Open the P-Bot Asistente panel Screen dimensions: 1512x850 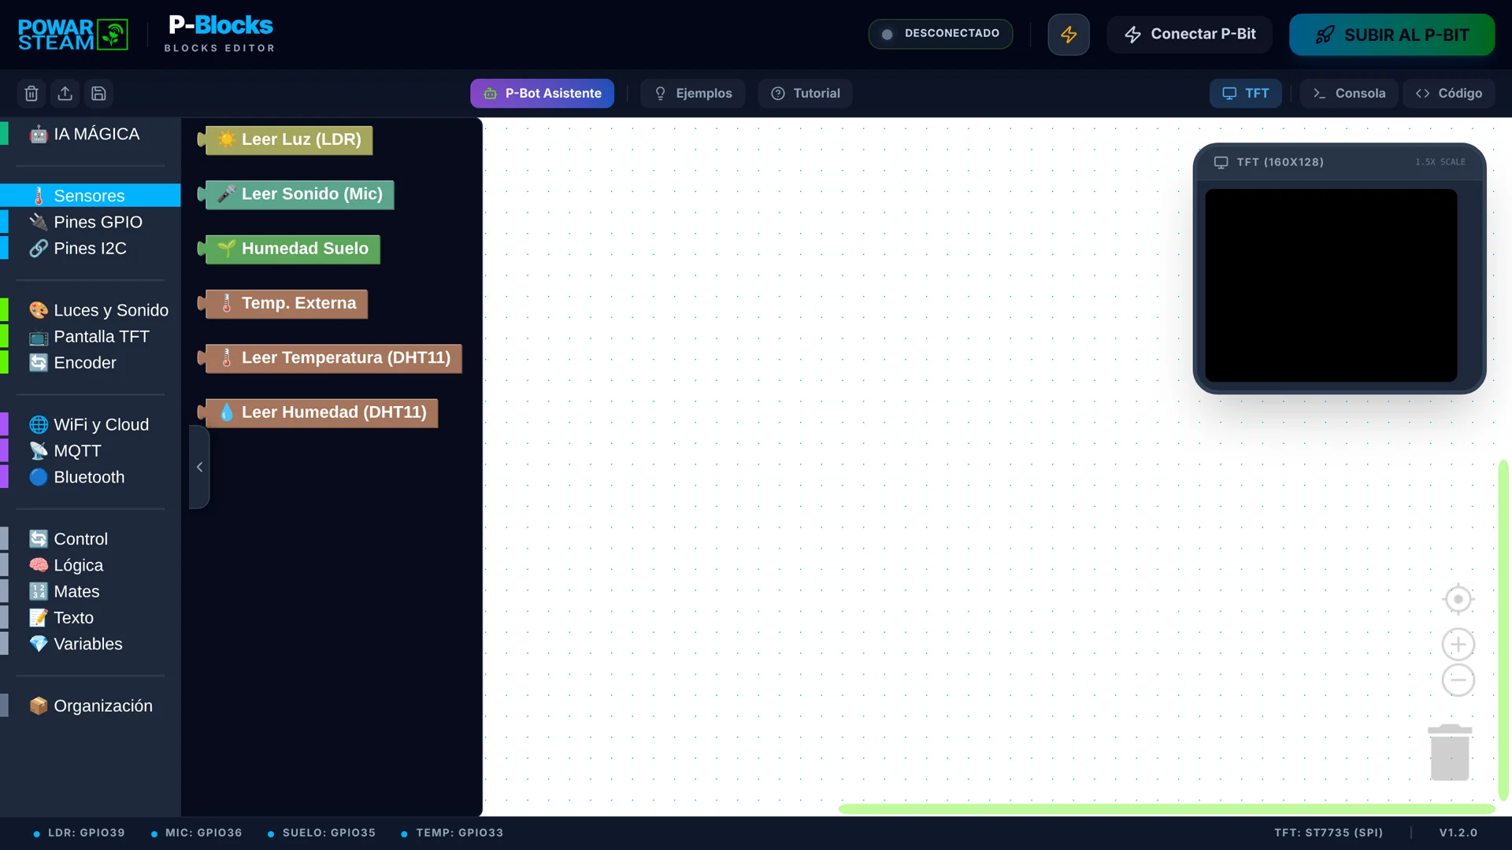click(x=543, y=94)
